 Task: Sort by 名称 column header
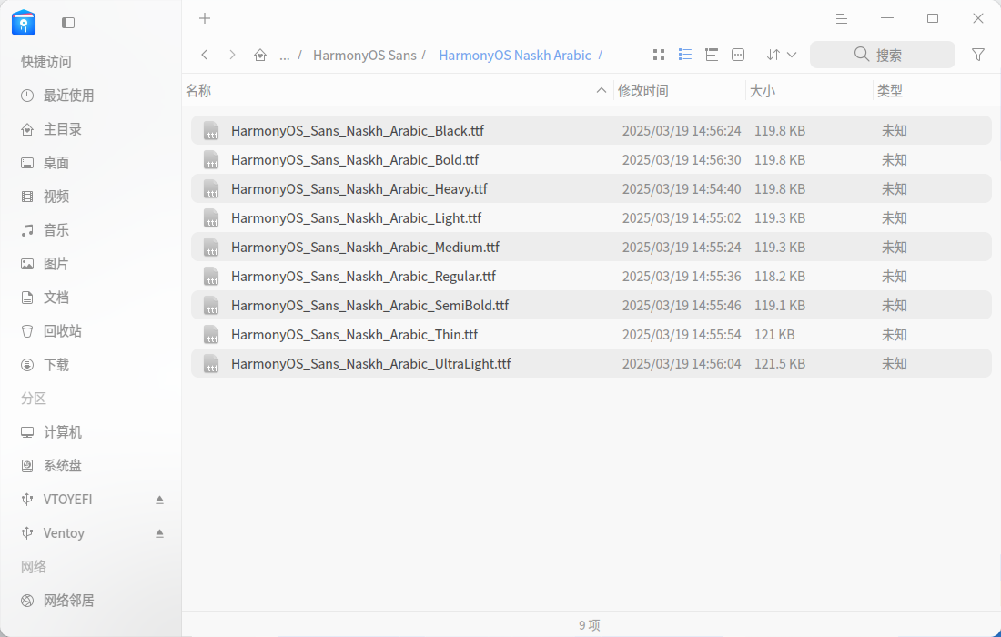pos(198,91)
